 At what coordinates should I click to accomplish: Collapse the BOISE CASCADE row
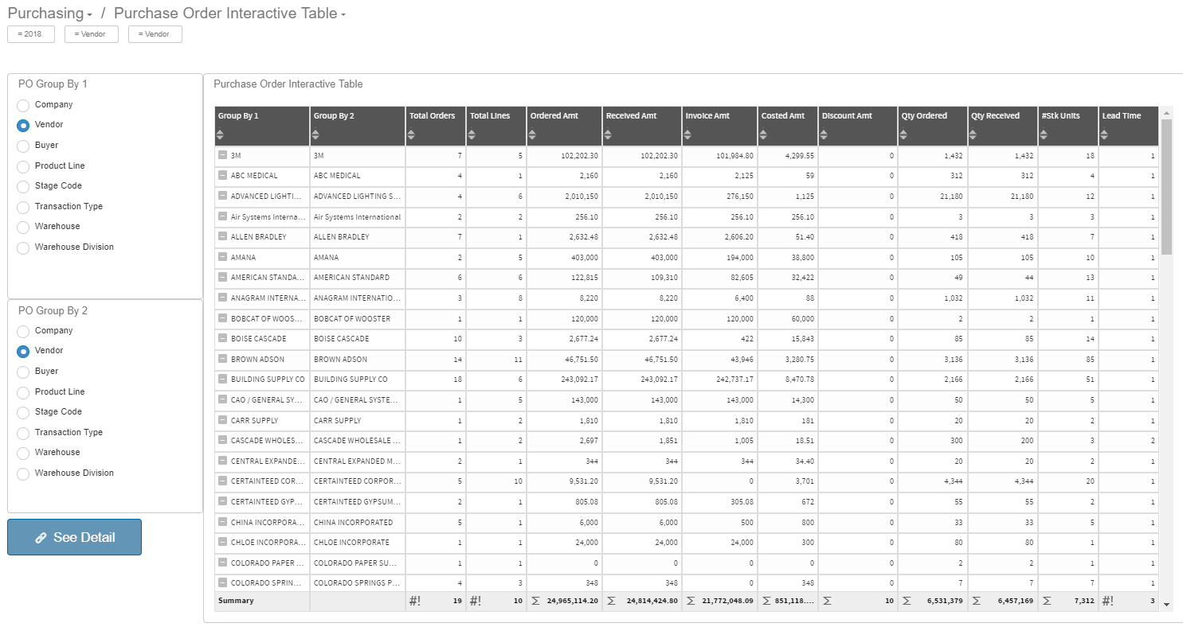[x=221, y=338]
